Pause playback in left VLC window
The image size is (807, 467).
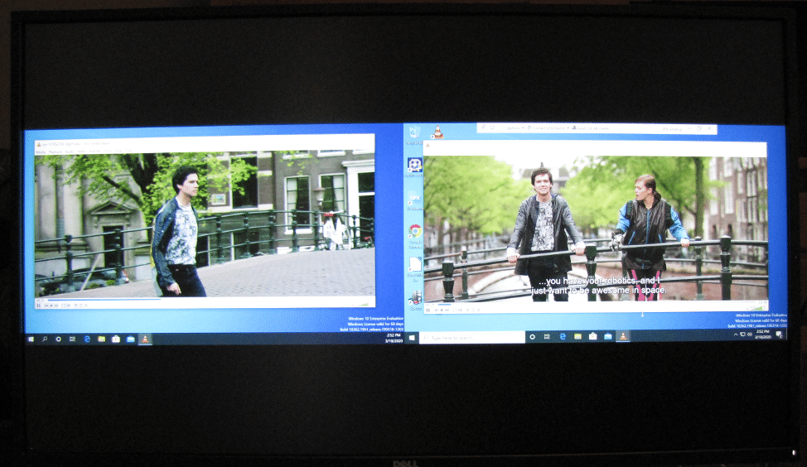pyautogui.click(x=38, y=306)
